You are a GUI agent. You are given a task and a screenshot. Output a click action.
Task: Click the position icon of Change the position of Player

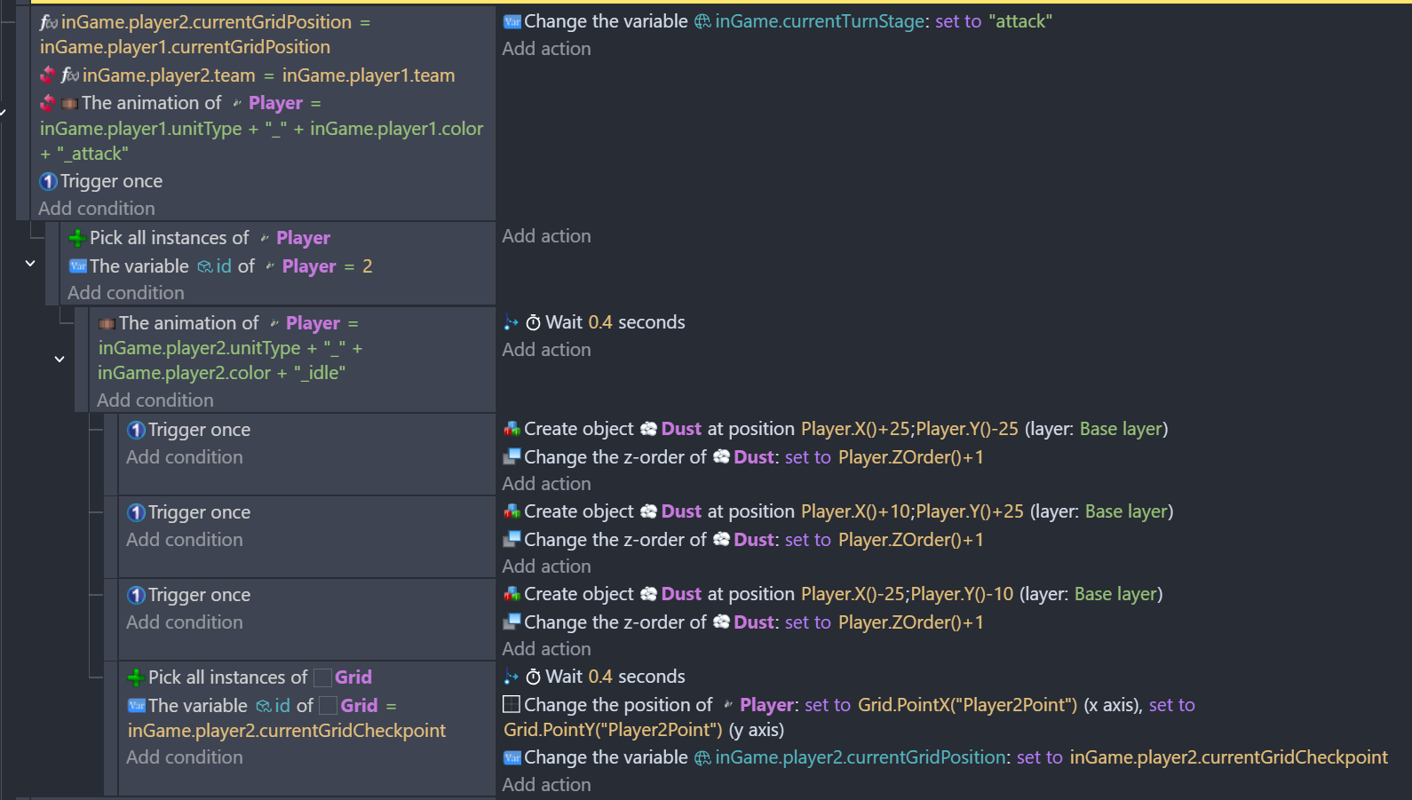pyautogui.click(x=512, y=705)
